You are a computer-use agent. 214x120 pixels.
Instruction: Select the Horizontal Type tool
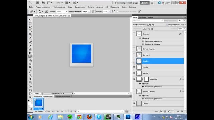pyautogui.click(x=30, y=75)
